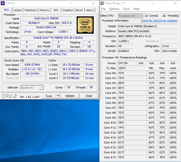Click the Validate button
181x162 pixels.
click(x=70, y=96)
